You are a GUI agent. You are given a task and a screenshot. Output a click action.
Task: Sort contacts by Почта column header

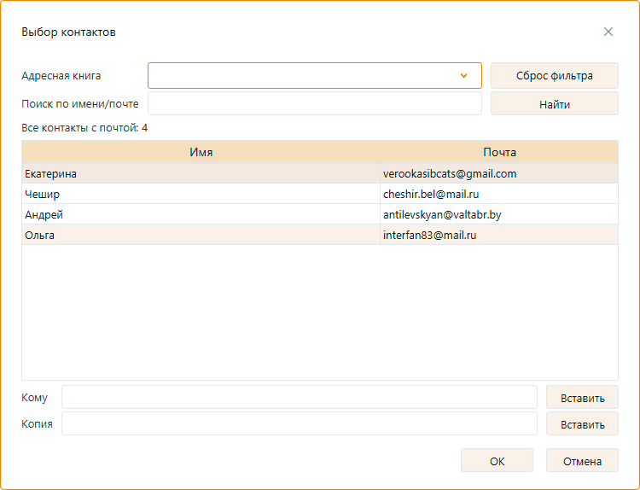click(x=498, y=152)
